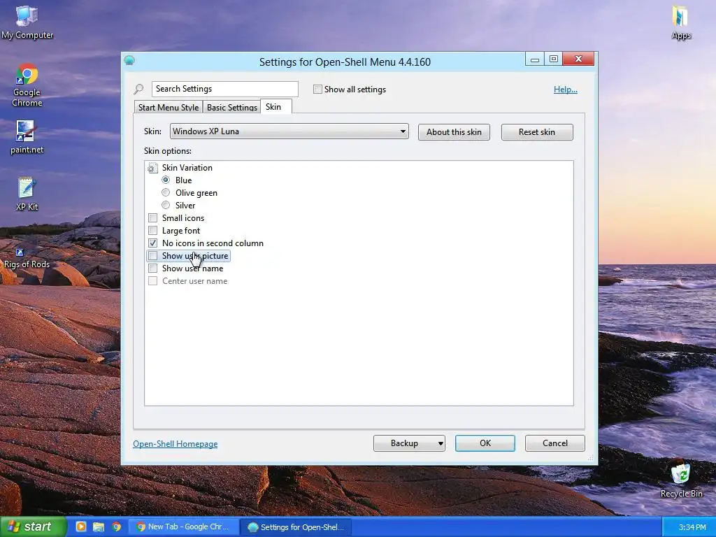Select the XP Kit desktop icon

27,194
